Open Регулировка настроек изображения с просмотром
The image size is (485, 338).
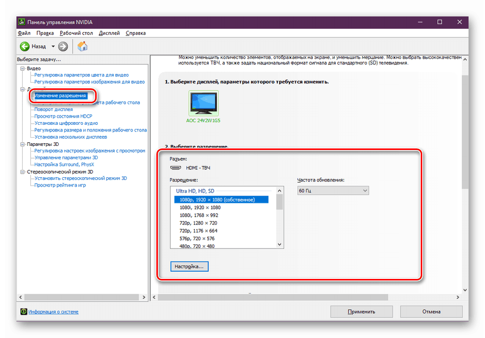(89, 151)
